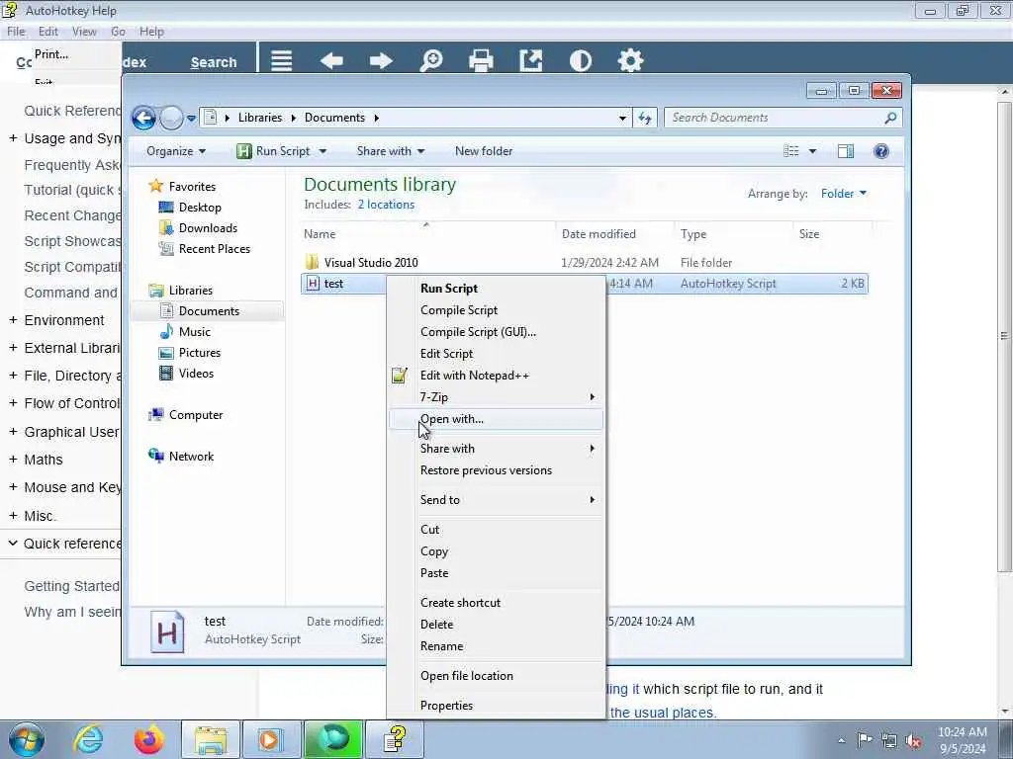Click the hamburger menu icon in AutoHotkey Help toolbar
Screen dimensions: 1013x759
pos(281,61)
